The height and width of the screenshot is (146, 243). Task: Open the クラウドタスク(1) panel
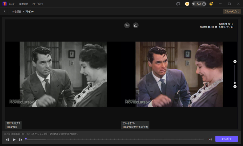232,11
